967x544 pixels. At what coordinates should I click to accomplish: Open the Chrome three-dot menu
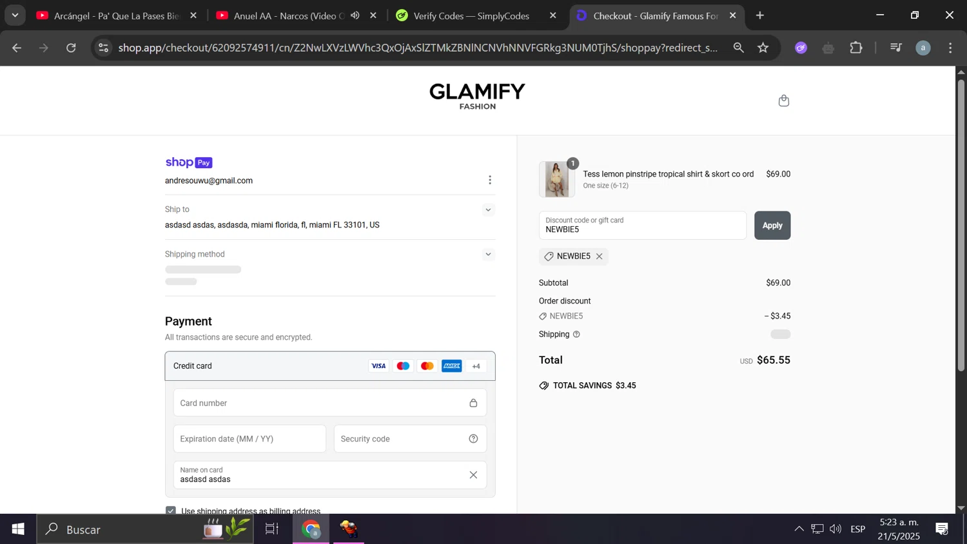[x=951, y=48]
